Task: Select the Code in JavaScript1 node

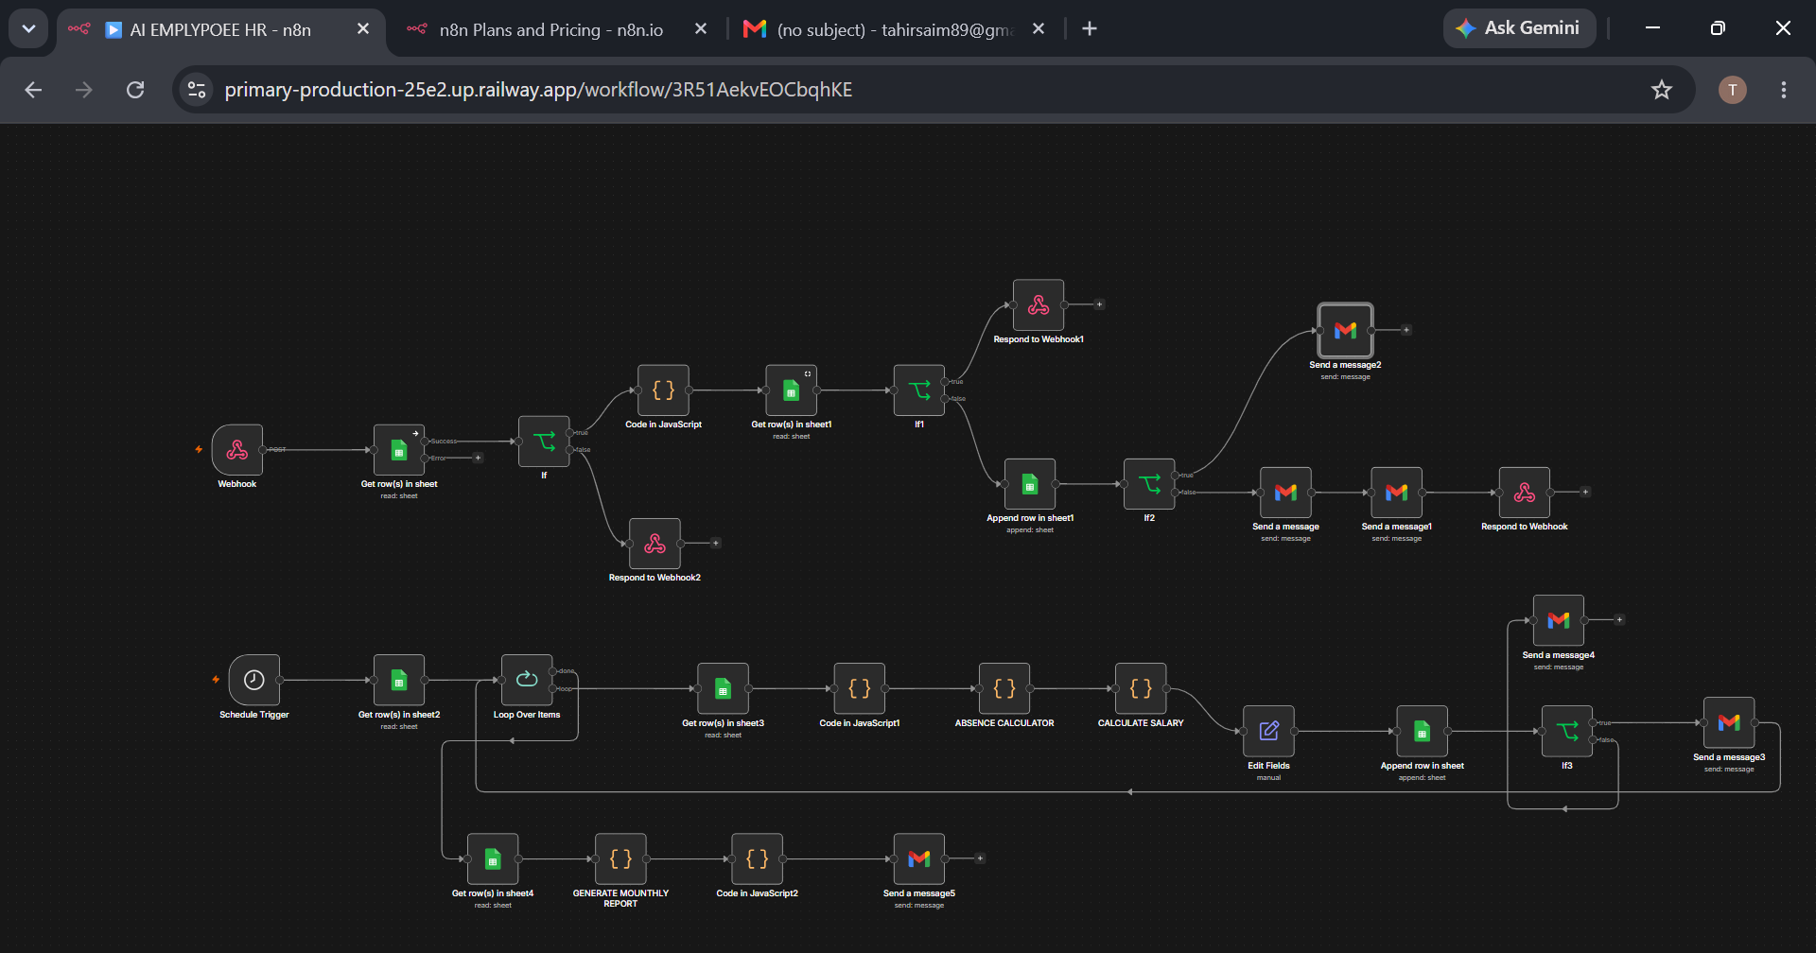Action: point(859,688)
